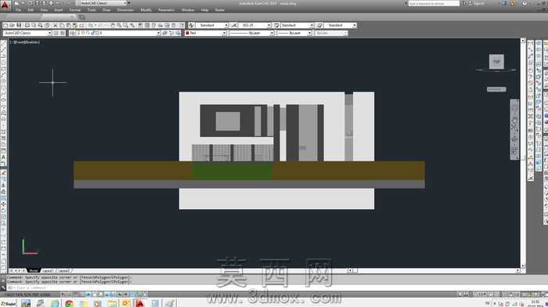The width and height of the screenshot is (548, 307).
Task: Click the Sign In link
Action: [x=479, y=3]
